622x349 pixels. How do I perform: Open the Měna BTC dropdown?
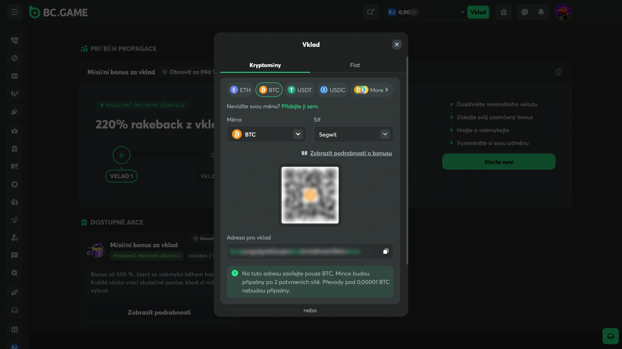pos(266,134)
